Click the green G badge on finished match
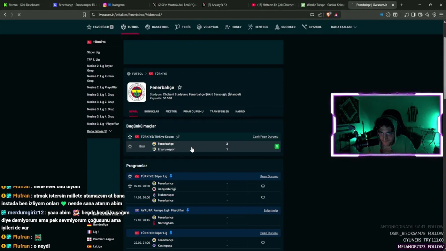446x251 pixels. (x=277, y=146)
